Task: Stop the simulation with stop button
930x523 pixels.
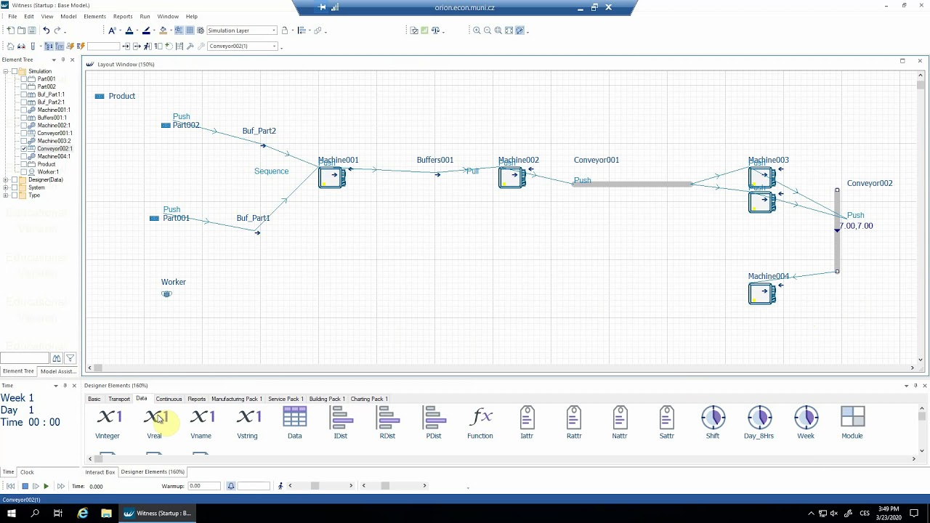Action: click(x=24, y=486)
